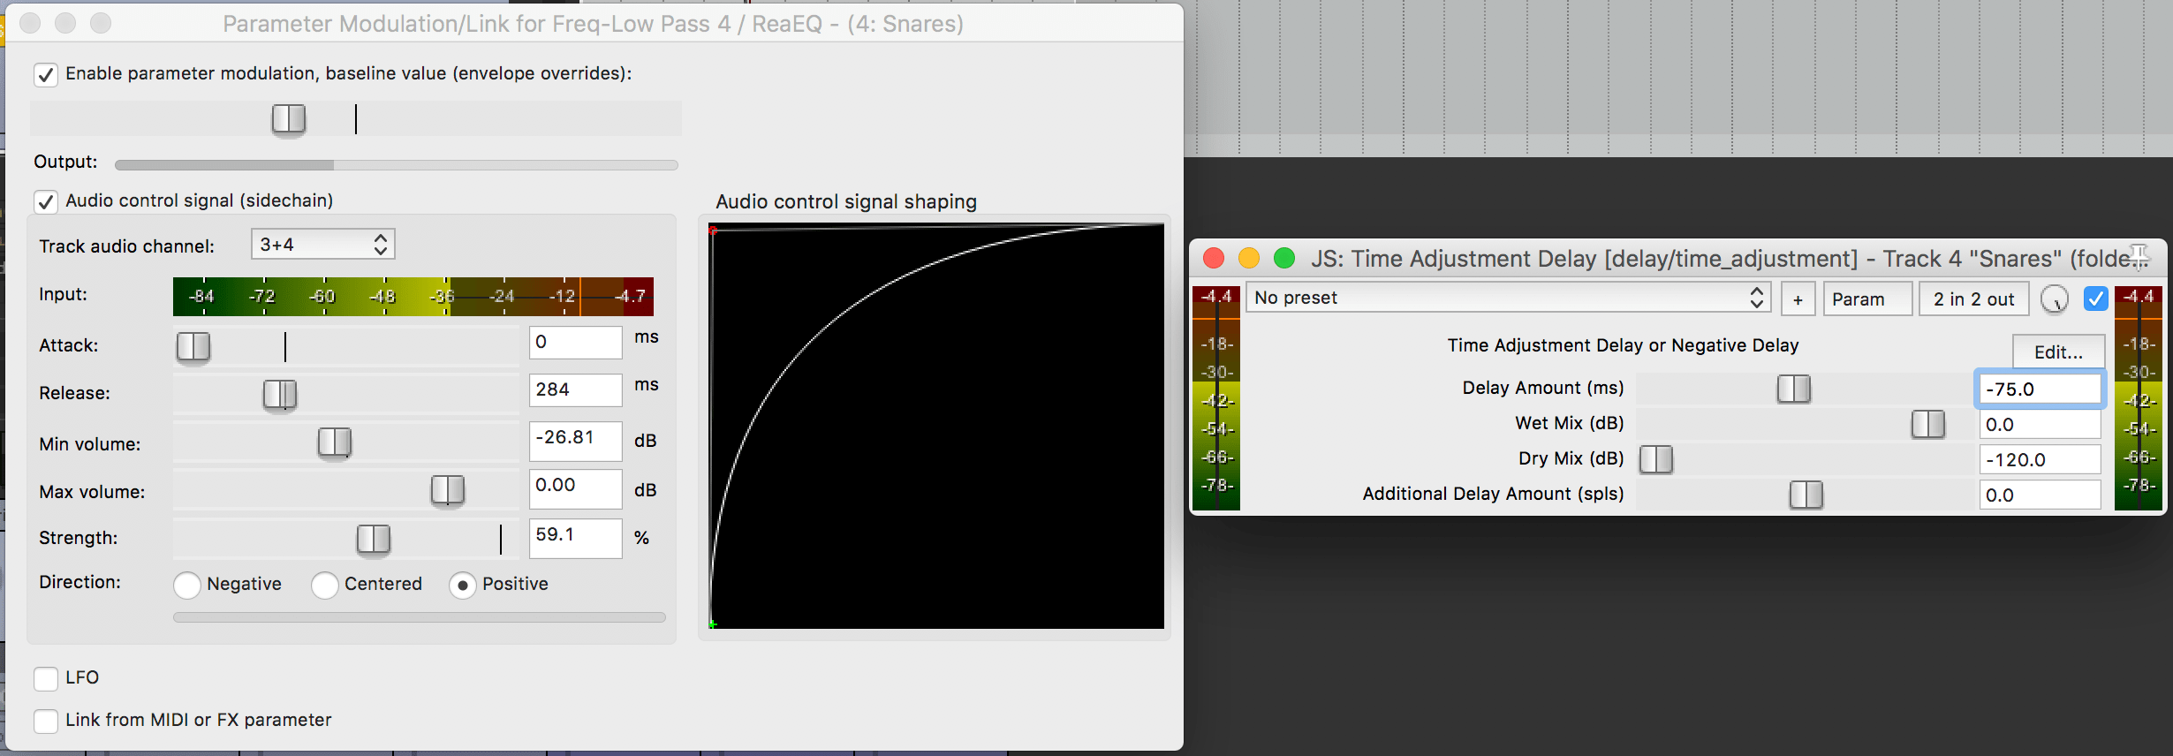Minimize the JS Time Adjustment Delay window
2173x756 pixels.
(1249, 258)
